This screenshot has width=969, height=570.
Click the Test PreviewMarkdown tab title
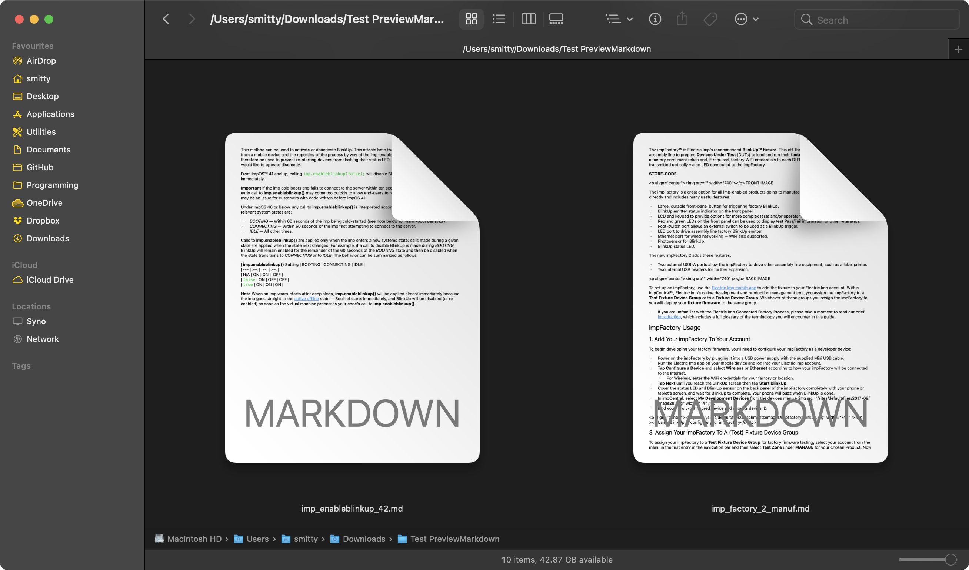[x=556, y=49]
